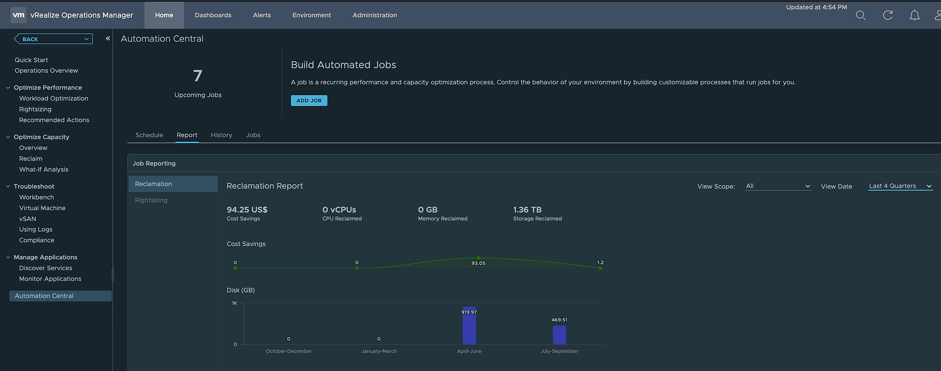941x371 pixels.
Task: Click the 93.05 cost savings point
Action: pyautogui.click(x=479, y=258)
